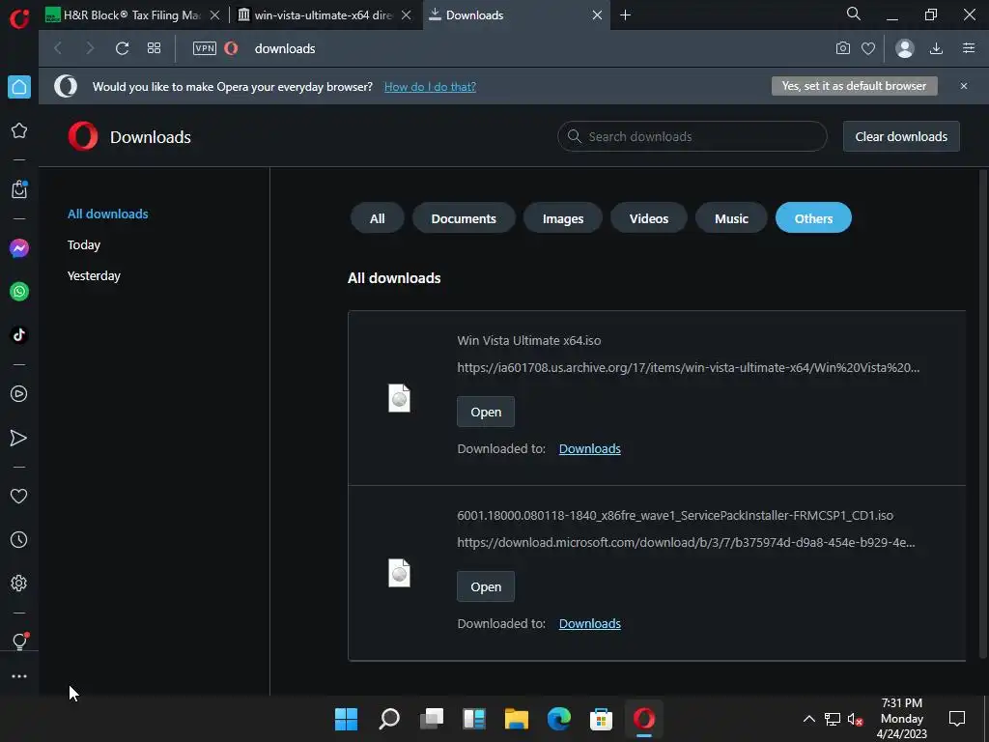The width and height of the screenshot is (989, 742).
Task: Open a new tab with plus button
Action: coord(625,15)
